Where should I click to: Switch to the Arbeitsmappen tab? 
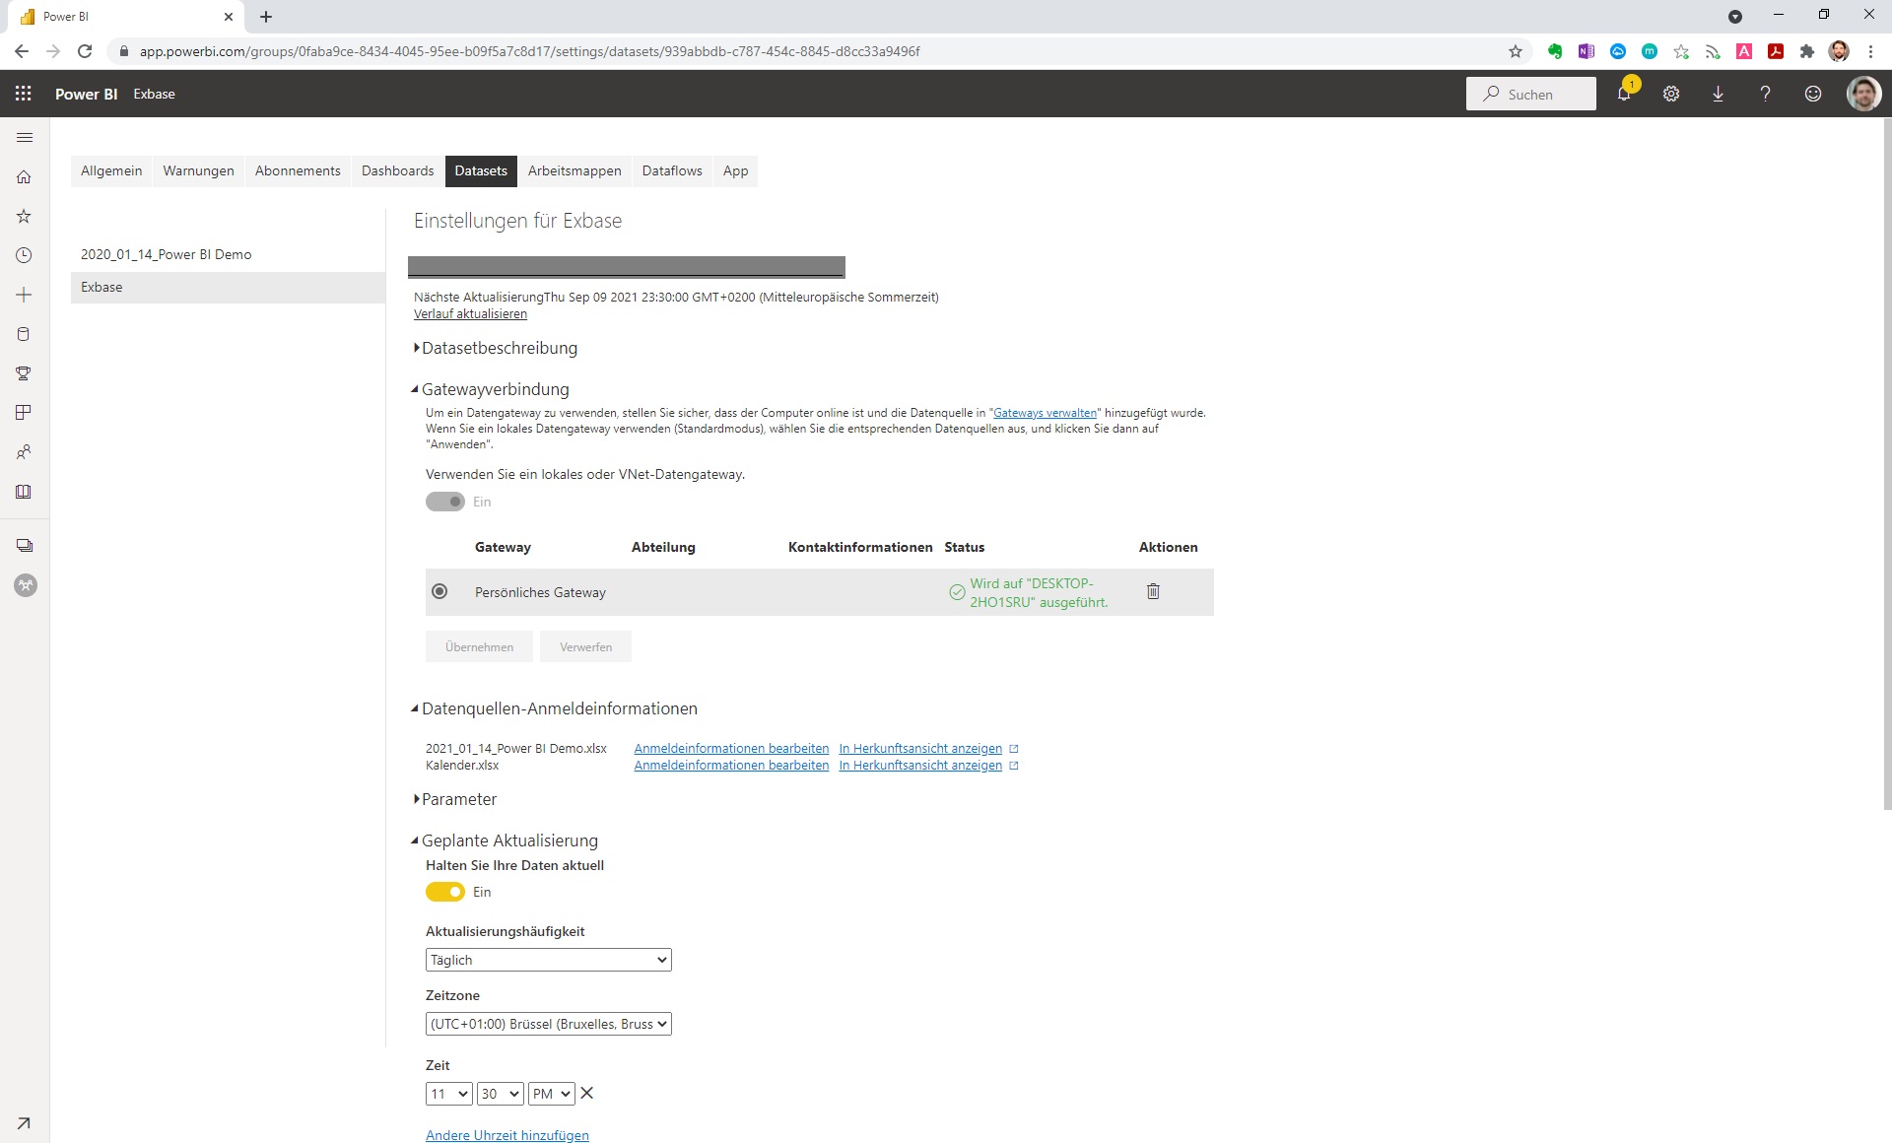click(574, 170)
